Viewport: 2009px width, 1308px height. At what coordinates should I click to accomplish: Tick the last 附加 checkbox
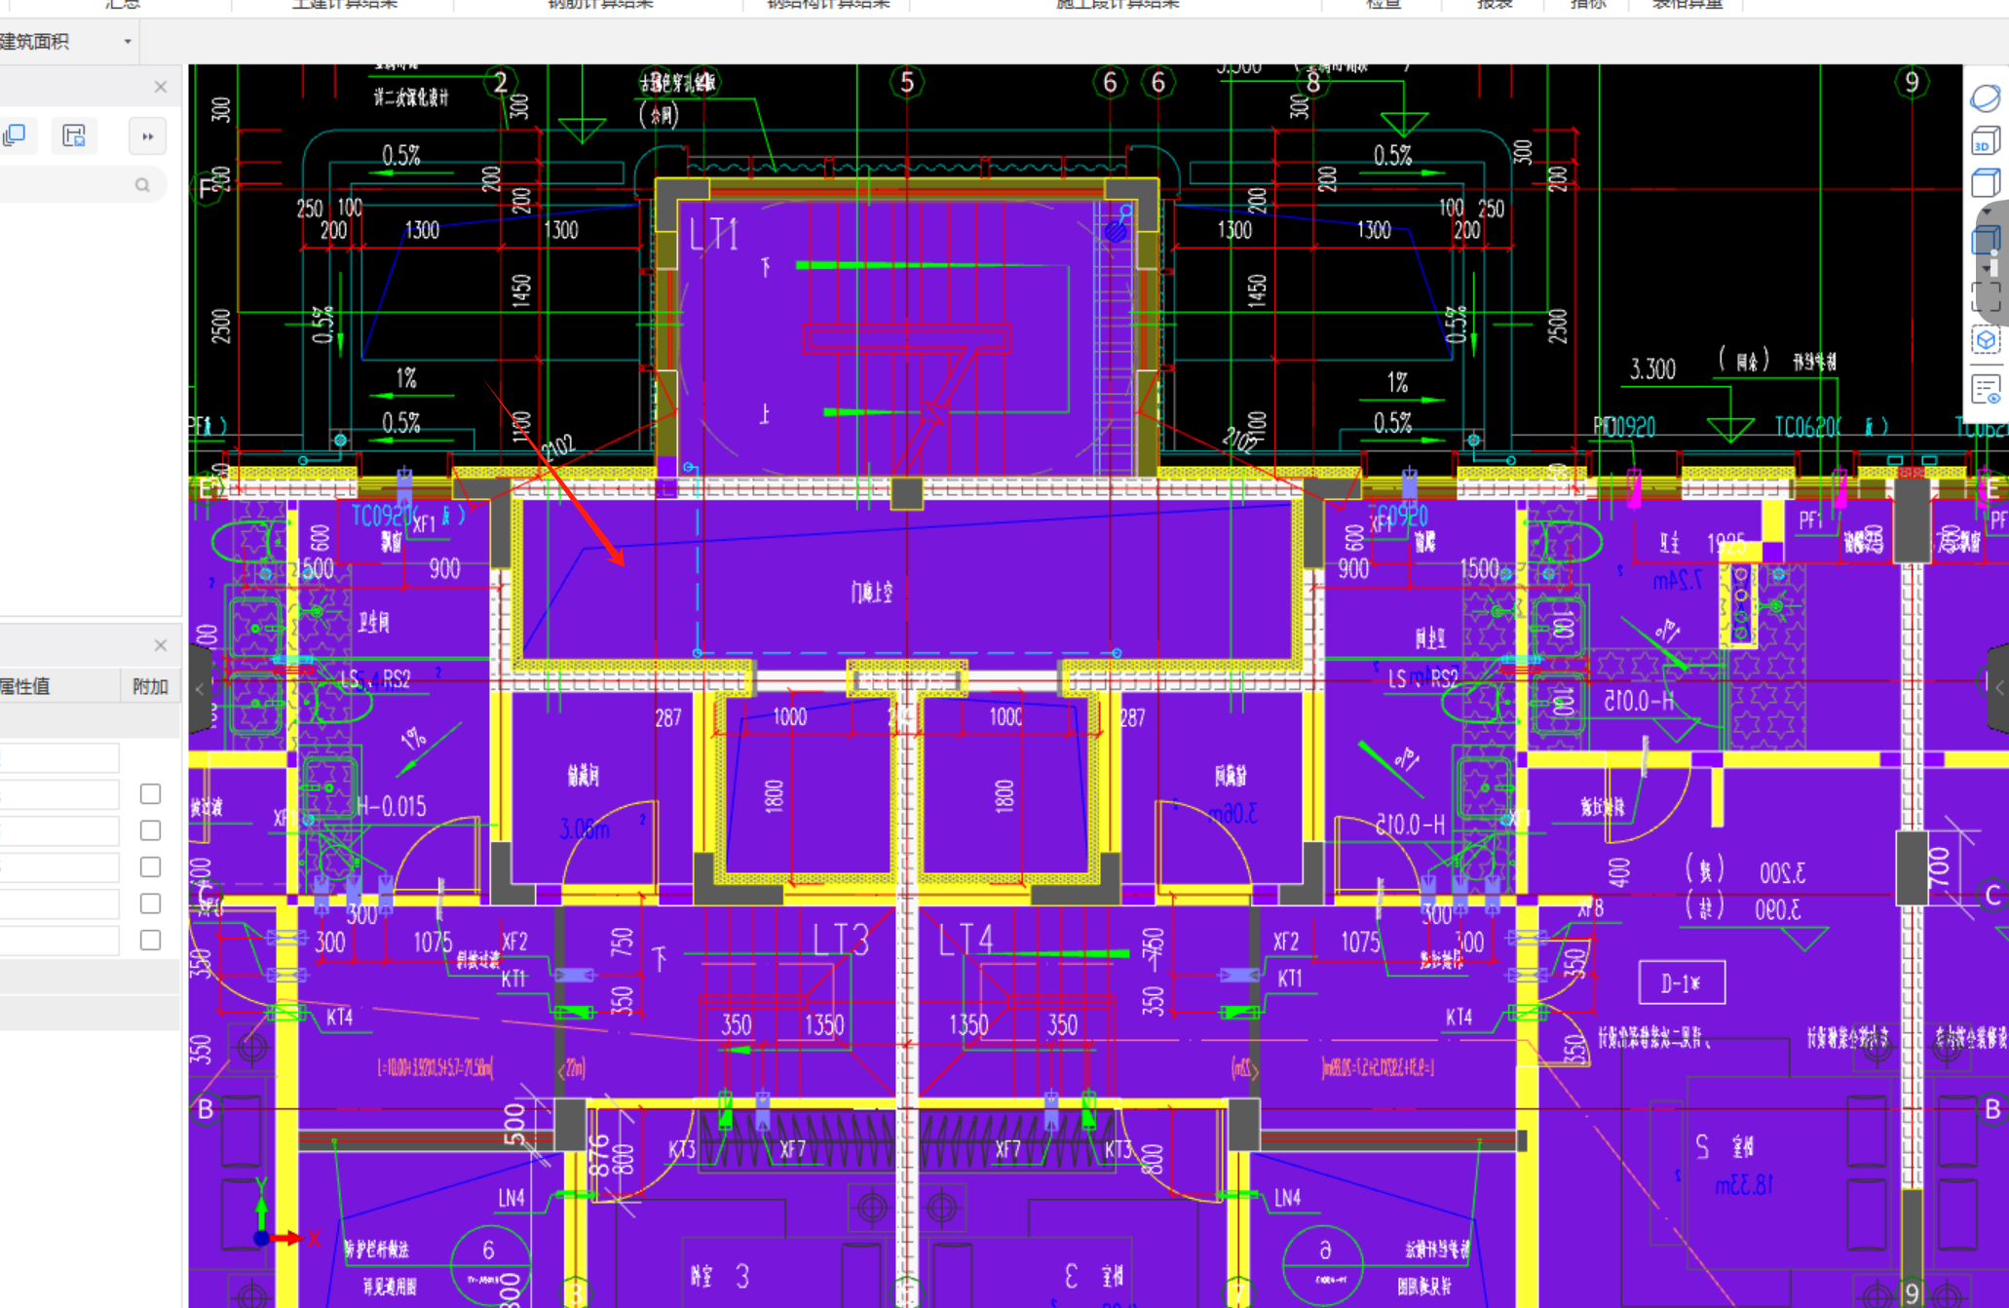pyautogui.click(x=150, y=940)
